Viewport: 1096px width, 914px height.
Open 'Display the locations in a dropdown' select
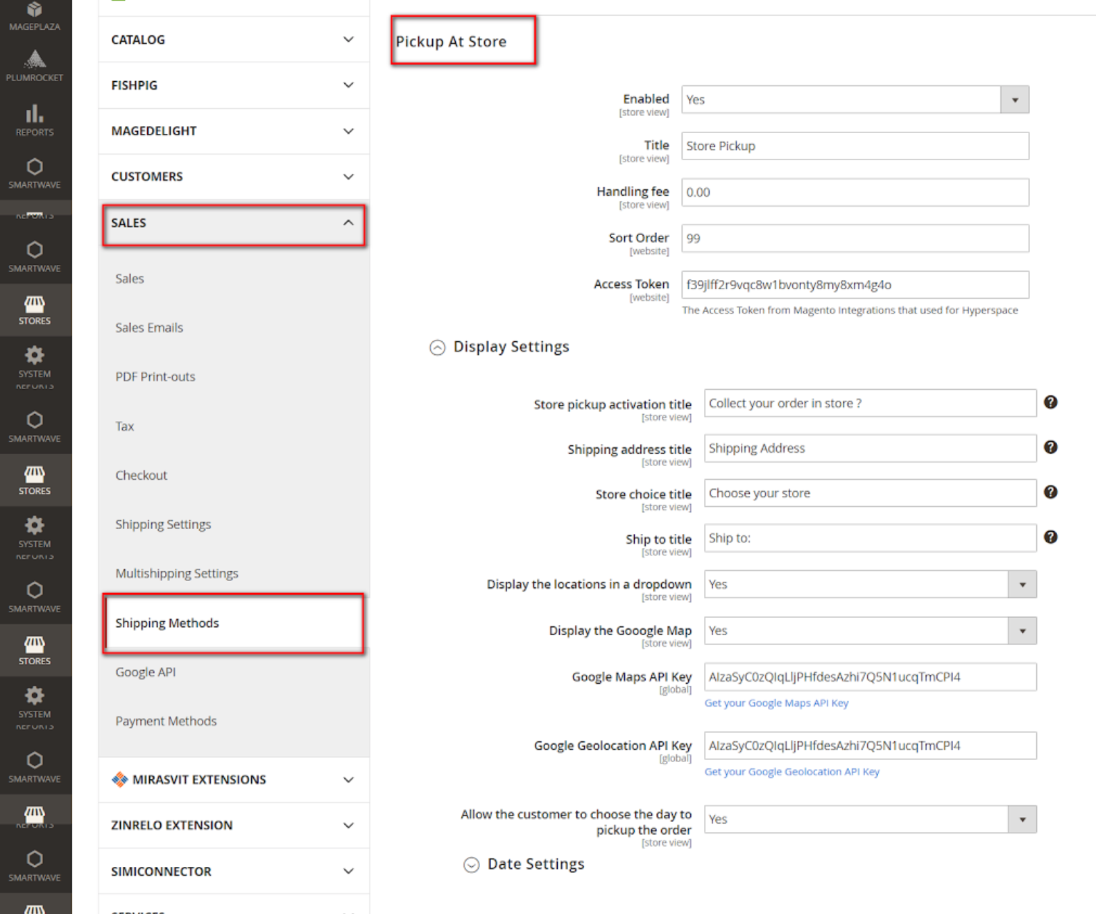point(870,585)
